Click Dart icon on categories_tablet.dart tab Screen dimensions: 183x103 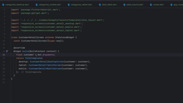click(x=69, y=5)
